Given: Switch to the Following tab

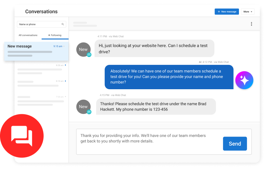Looking at the screenshot, I should (x=55, y=35).
